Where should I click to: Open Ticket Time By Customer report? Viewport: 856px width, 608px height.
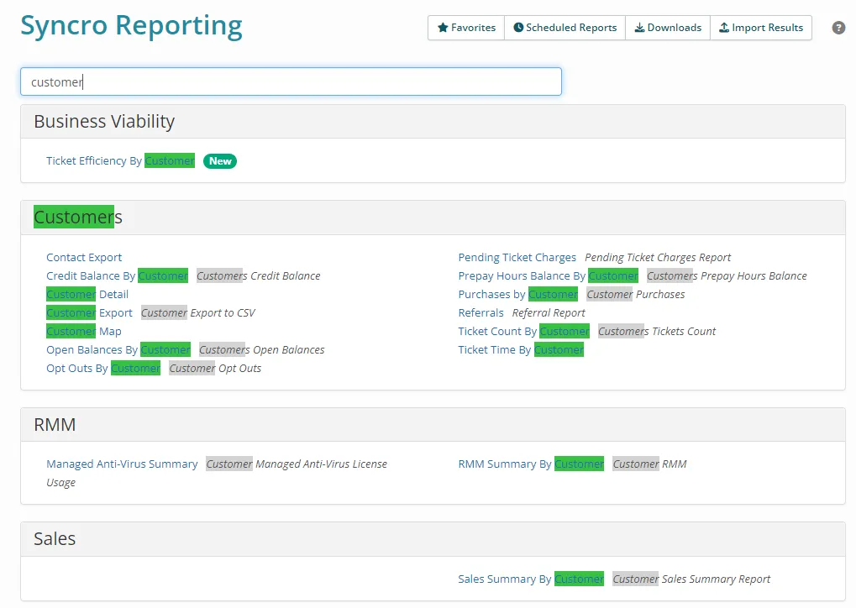coord(521,350)
